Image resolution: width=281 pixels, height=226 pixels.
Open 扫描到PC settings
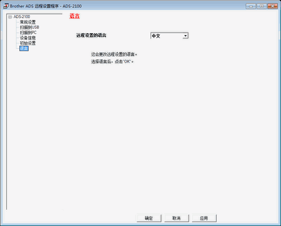(28, 33)
